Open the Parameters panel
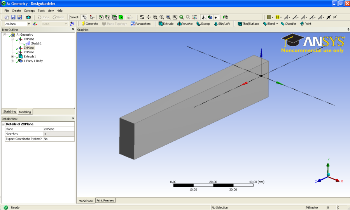The image size is (350, 210). (x=141, y=24)
